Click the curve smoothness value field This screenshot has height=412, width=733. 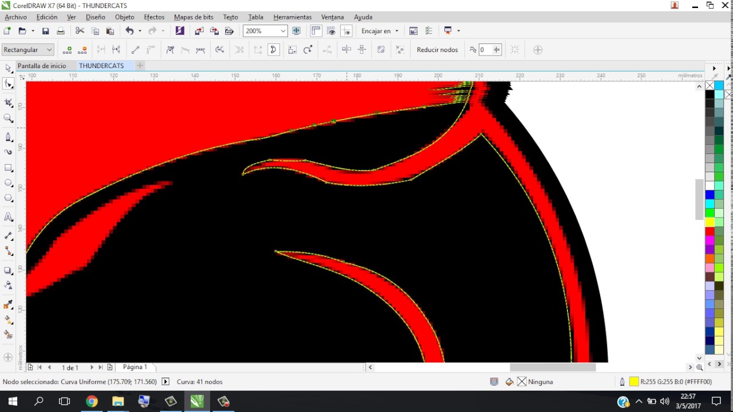(484, 50)
